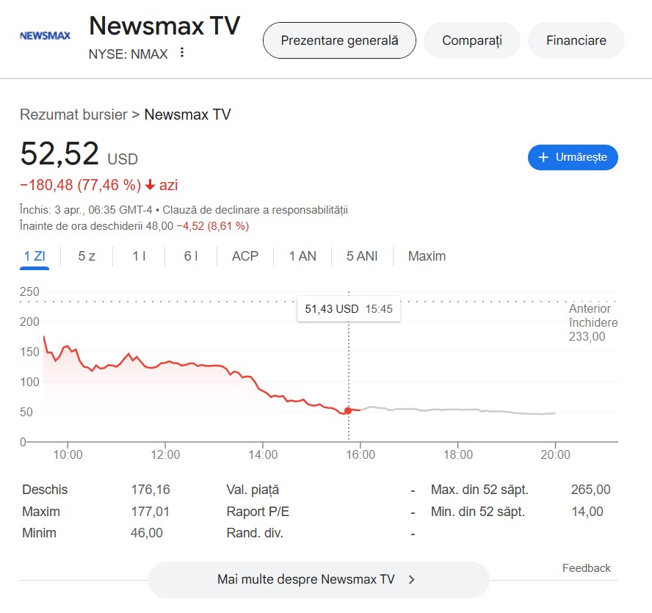Open Clauză de declinare a responsabilității link

(x=255, y=210)
